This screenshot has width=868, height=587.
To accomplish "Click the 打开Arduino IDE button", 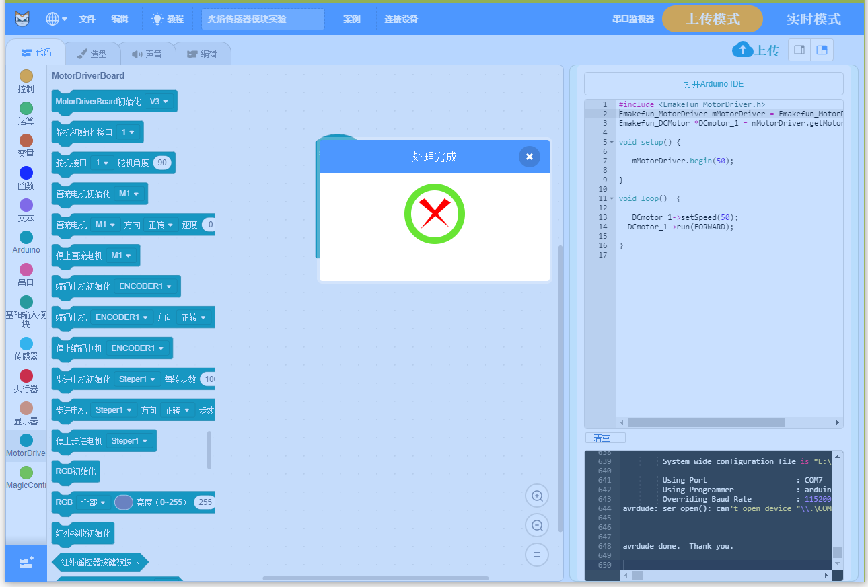I will [713, 84].
